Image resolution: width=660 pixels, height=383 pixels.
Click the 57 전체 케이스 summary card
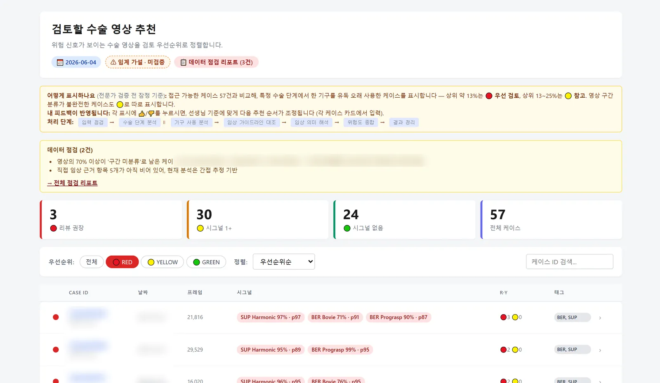[x=552, y=220]
